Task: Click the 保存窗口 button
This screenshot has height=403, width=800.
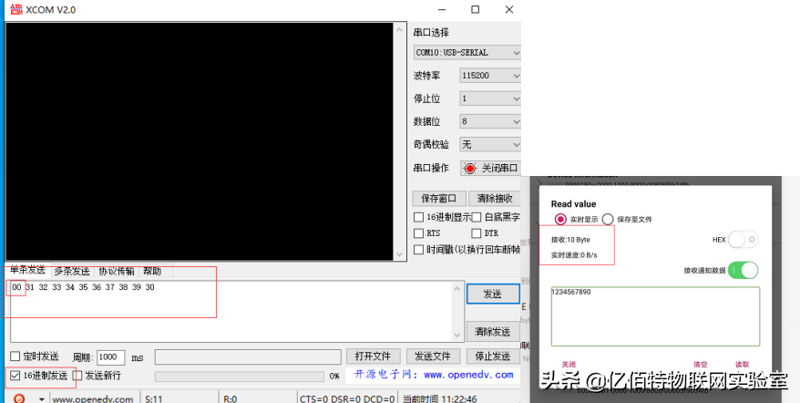Action: [x=439, y=198]
